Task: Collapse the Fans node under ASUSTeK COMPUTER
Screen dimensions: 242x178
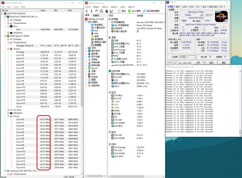Action: (8, 26)
